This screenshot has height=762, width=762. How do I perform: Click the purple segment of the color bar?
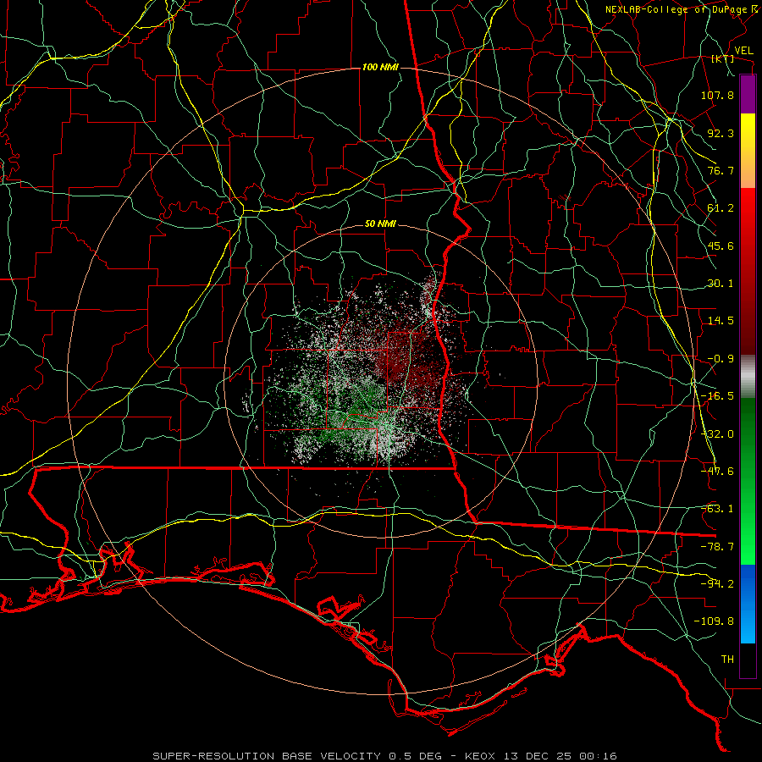point(748,94)
